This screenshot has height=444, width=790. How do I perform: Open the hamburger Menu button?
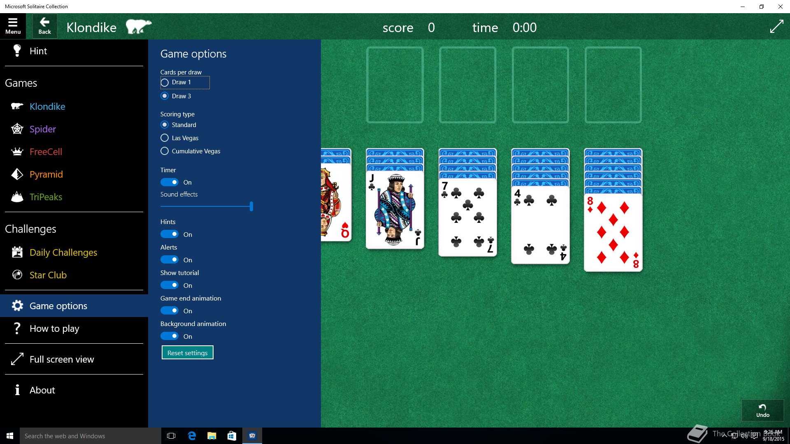(13, 26)
